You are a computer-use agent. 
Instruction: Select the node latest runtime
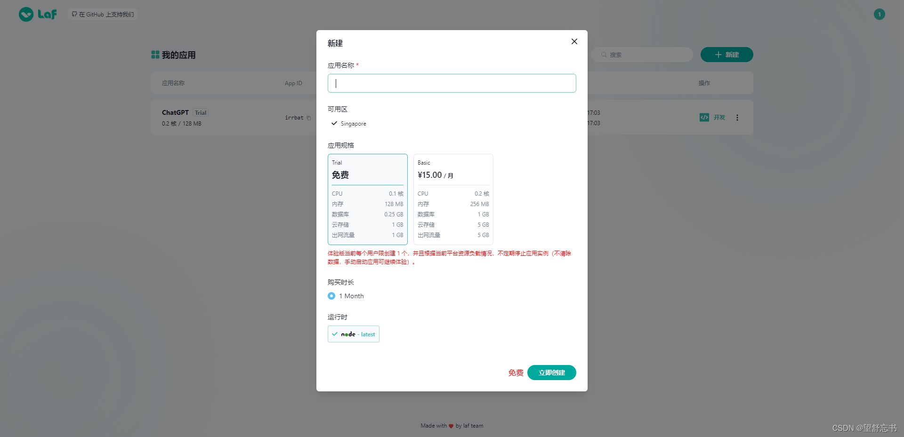click(353, 334)
